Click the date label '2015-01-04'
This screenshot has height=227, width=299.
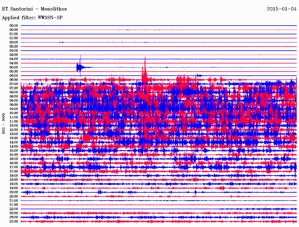click(282, 9)
